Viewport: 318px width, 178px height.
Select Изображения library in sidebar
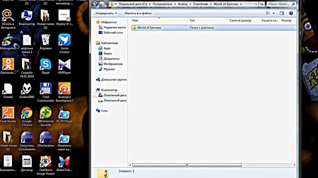[x=111, y=64]
